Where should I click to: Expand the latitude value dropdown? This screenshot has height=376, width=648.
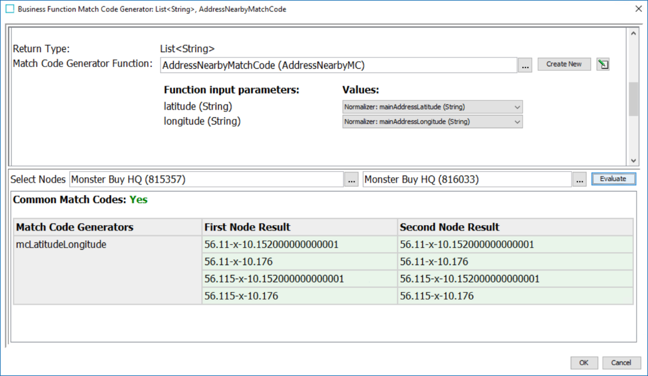(x=517, y=107)
